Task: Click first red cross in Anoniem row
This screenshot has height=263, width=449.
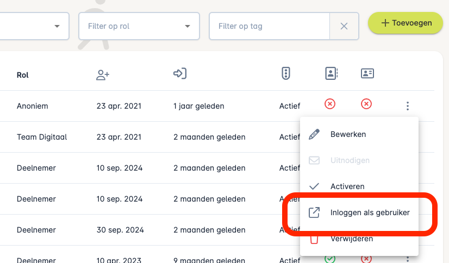Action: [x=329, y=104]
